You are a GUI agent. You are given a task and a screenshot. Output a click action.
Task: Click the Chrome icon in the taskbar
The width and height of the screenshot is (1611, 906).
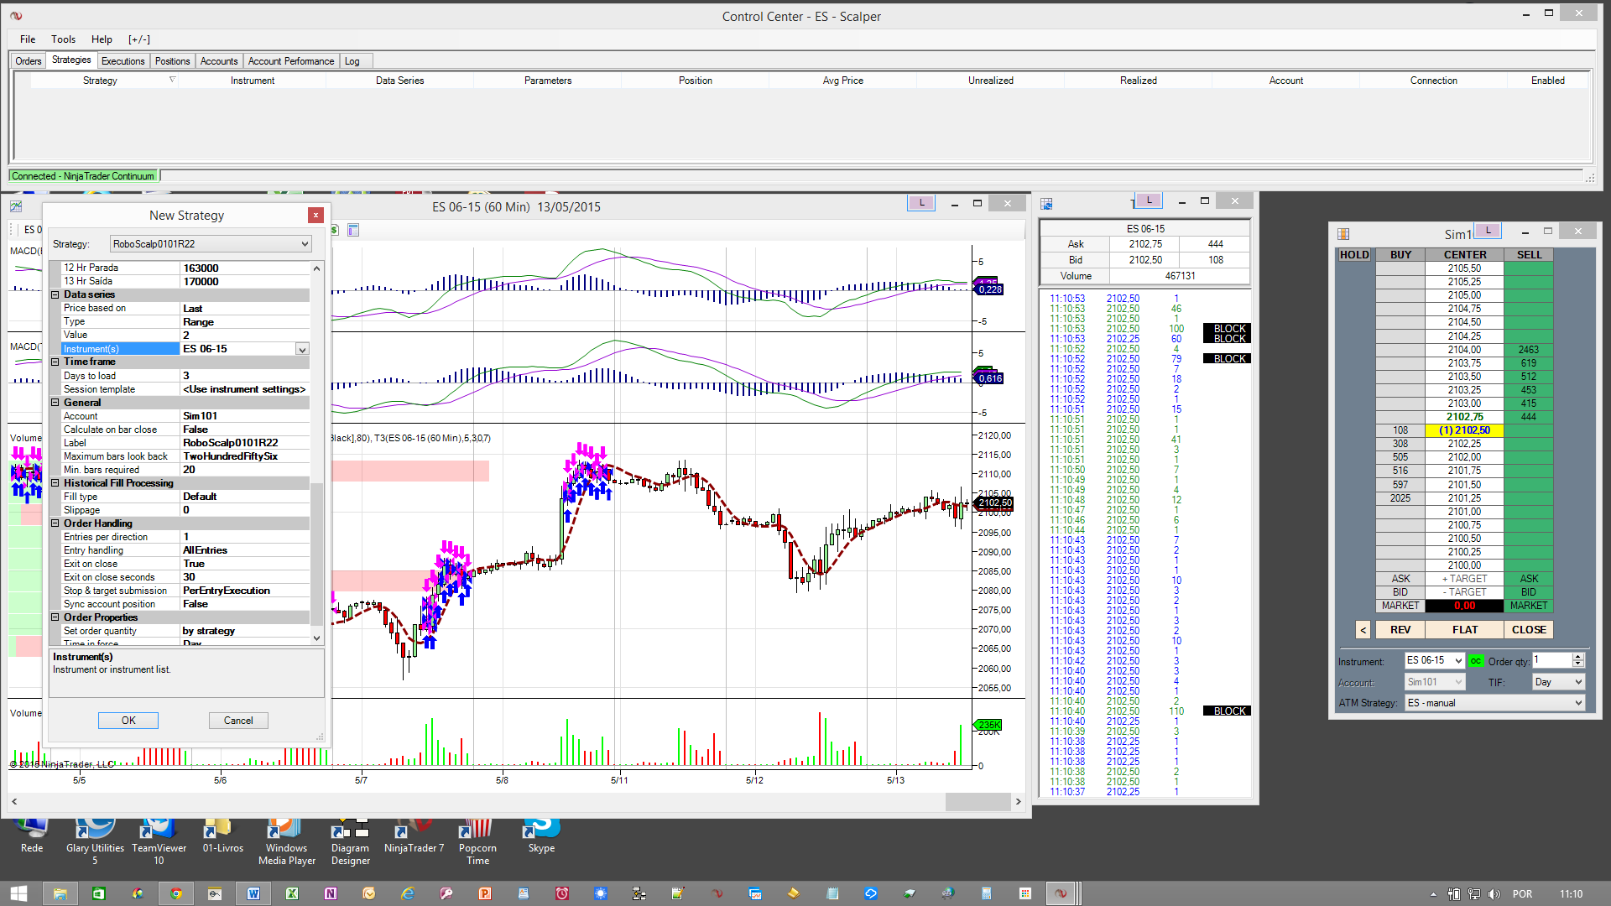[176, 893]
